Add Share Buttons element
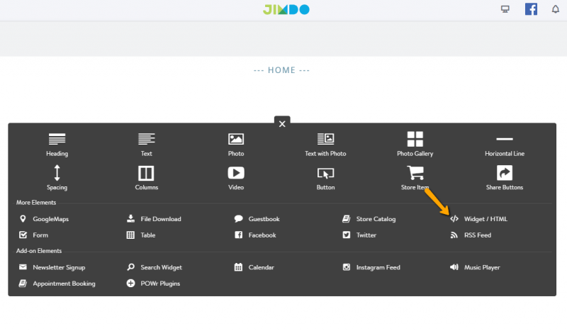This screenshot has width=567, height=331. 504,177
